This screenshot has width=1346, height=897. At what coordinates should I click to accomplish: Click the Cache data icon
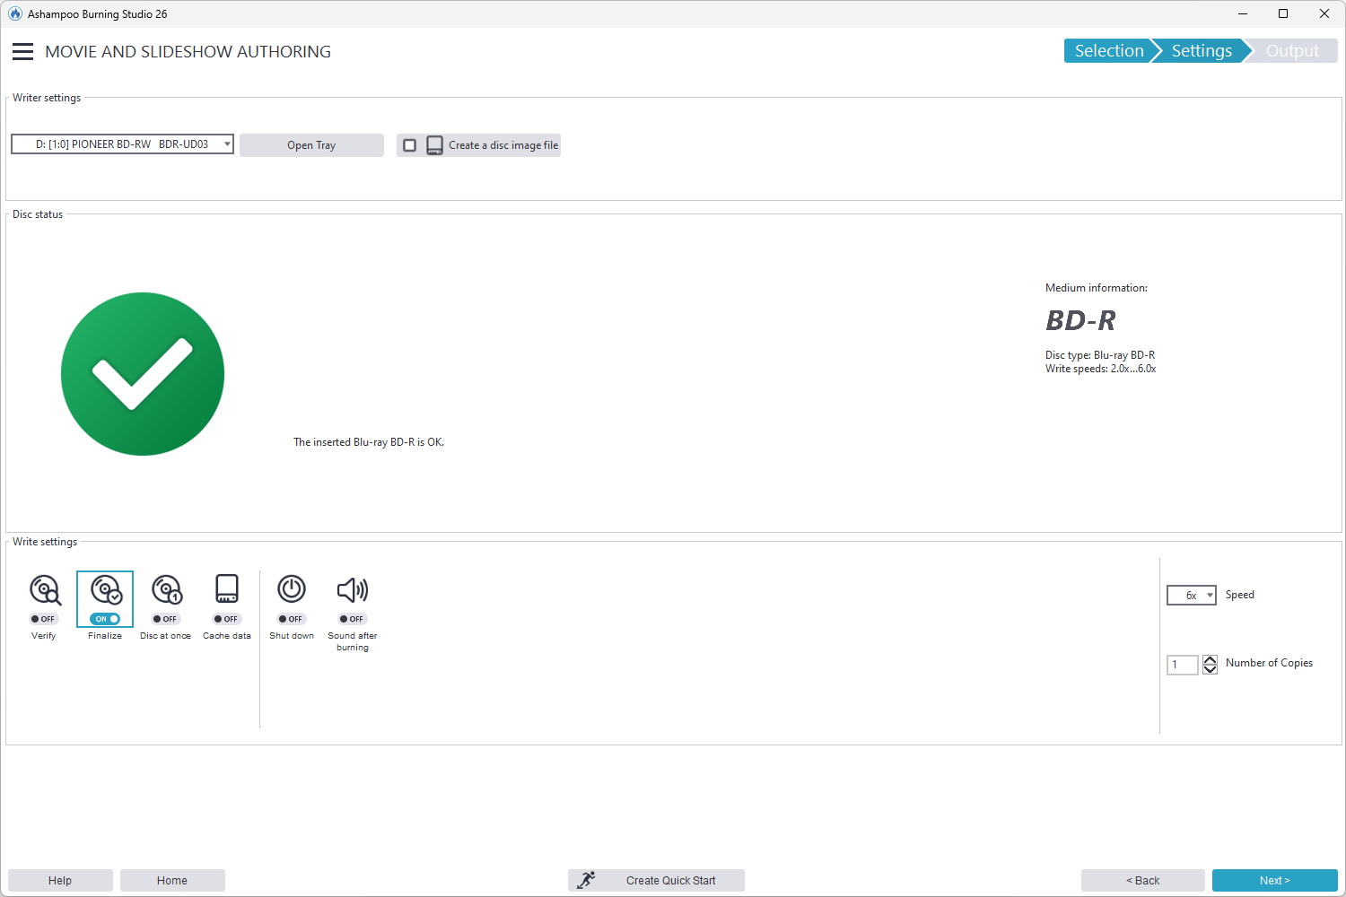coord(226,590)
